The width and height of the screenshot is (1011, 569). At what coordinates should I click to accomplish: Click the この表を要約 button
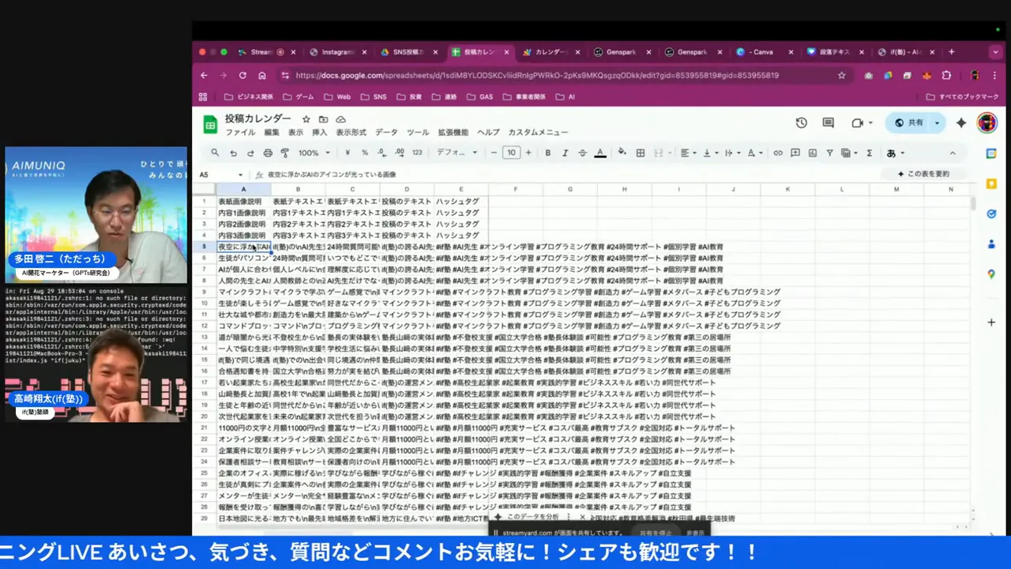point(923,174)
